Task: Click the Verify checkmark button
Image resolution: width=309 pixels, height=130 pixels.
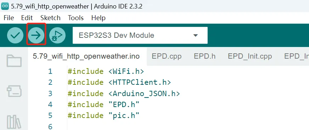Action: (x=15, y=35)
